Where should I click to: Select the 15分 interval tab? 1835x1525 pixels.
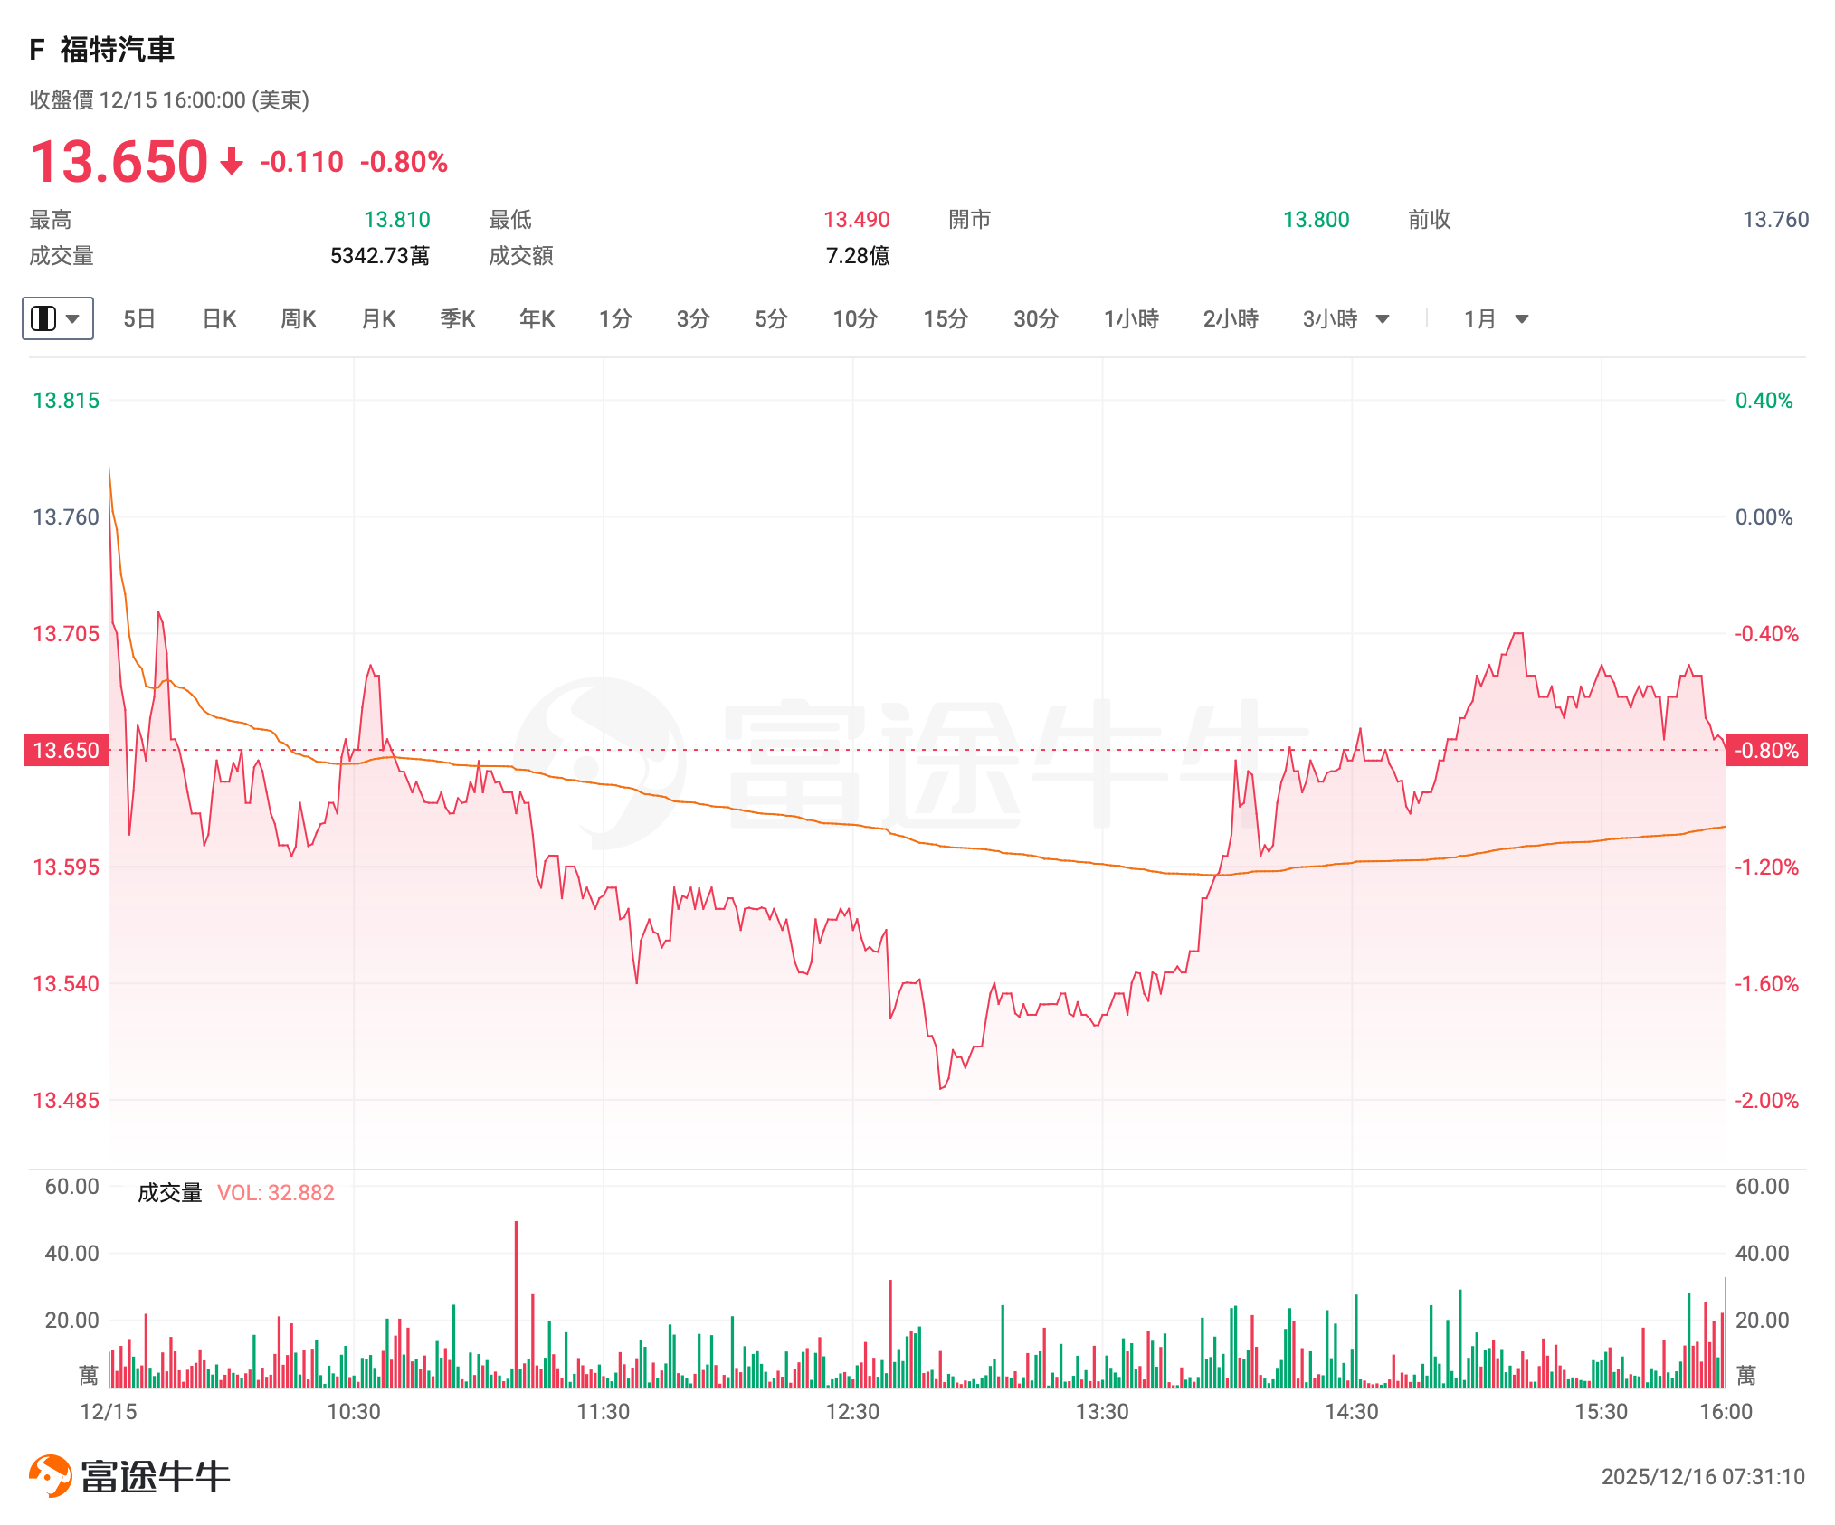coord(946,319)
